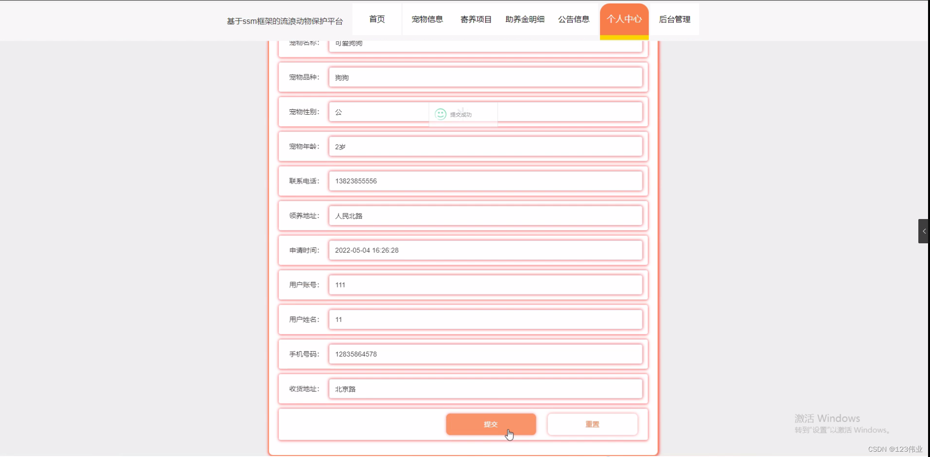The image size is (930, 457).
Task: Click inside the 宠物品种 field showing 狗狗
Action: click(x=486, y=77)
